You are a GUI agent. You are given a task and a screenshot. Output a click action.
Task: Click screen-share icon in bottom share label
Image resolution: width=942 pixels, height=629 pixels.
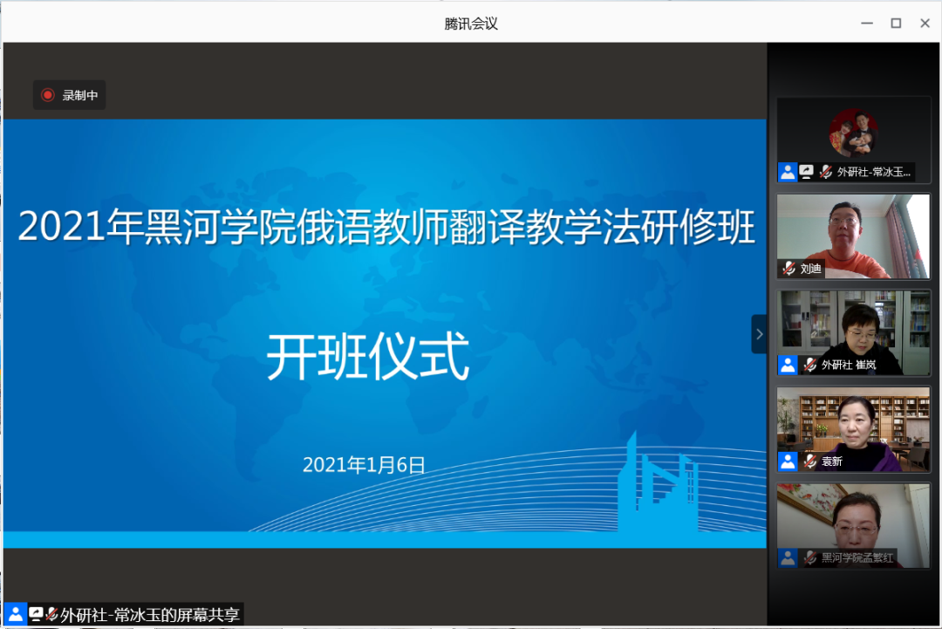pyautogui.click(x=36, y=614)
